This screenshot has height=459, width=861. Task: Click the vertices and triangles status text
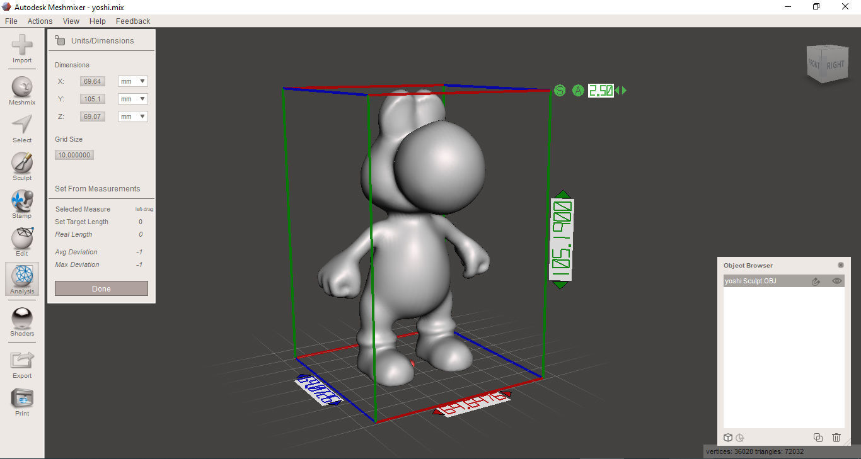tap(754, 451)
